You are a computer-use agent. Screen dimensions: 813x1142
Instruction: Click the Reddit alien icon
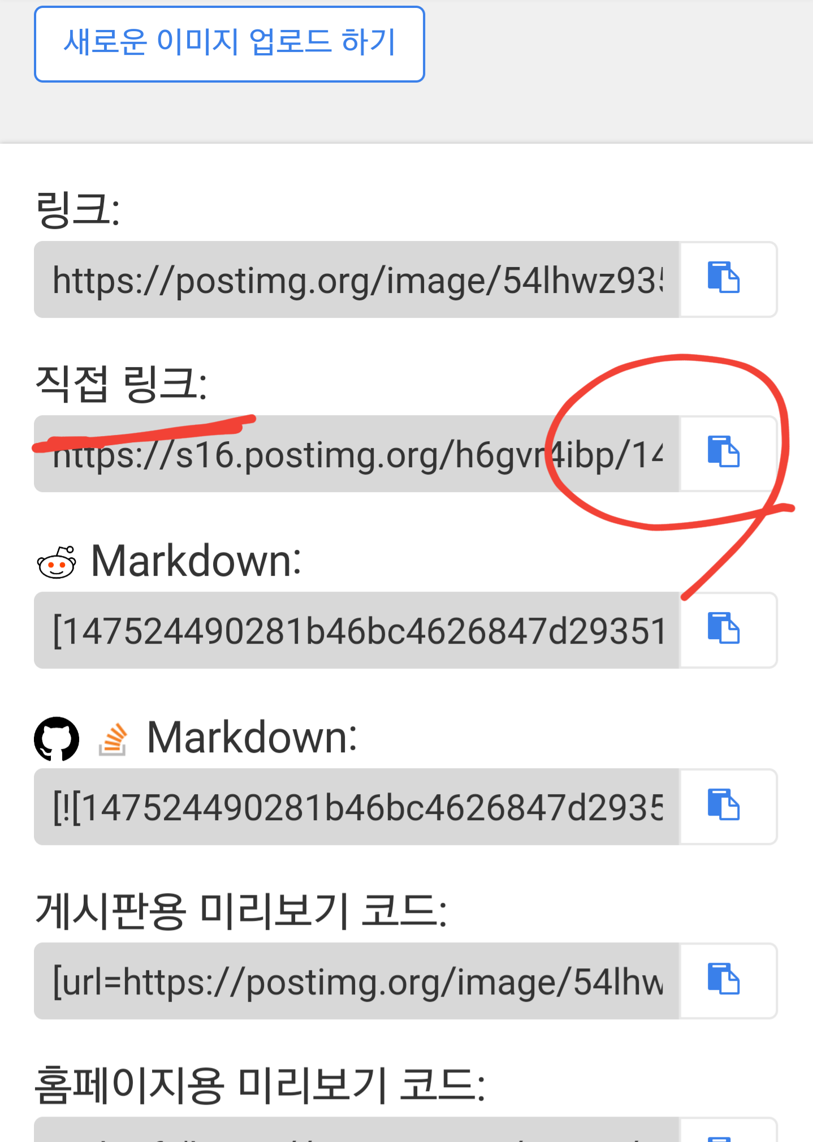coord(57,562)
